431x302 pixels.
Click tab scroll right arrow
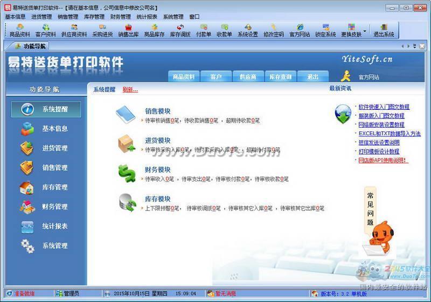[408, 46]
